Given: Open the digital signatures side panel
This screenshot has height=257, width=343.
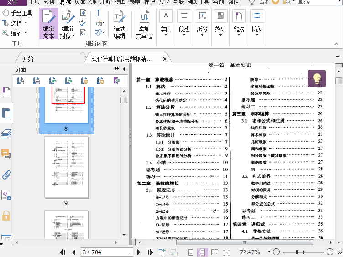Looking at the screenshot, I should click(6, 195).
